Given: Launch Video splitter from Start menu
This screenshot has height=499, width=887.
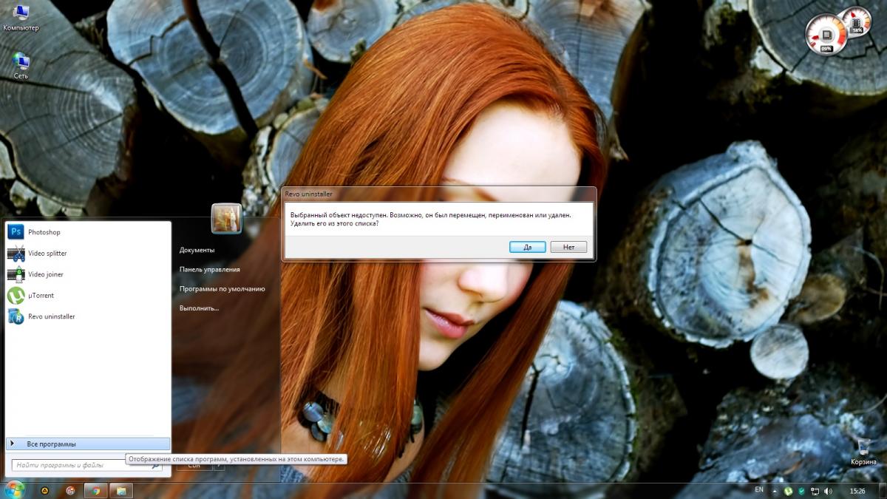Looking at the screenshot, I should click(x=88, y=254).
